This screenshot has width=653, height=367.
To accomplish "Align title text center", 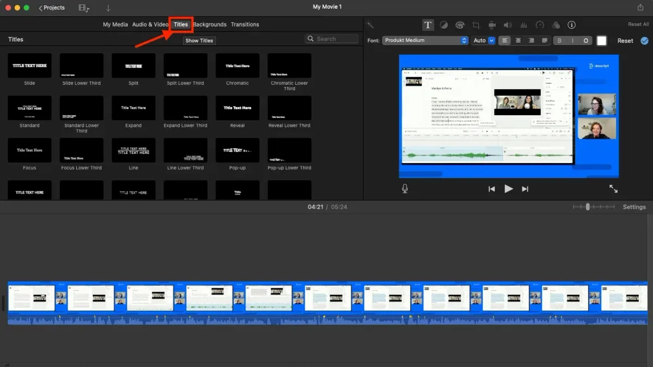I will pos(519,40).
